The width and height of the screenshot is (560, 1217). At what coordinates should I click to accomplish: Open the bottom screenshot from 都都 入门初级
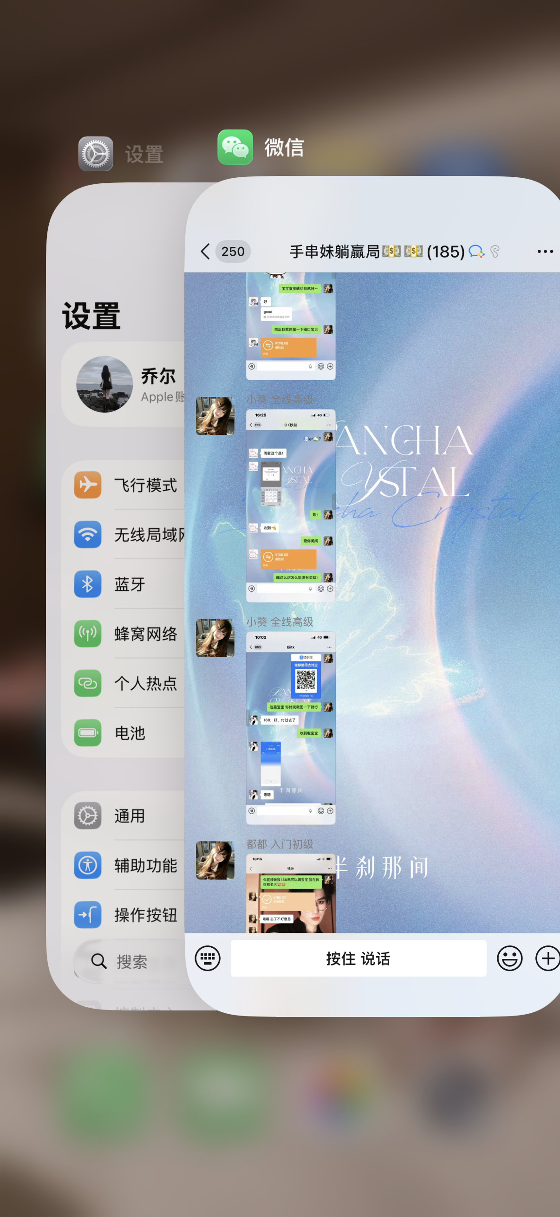click(291, 893)
